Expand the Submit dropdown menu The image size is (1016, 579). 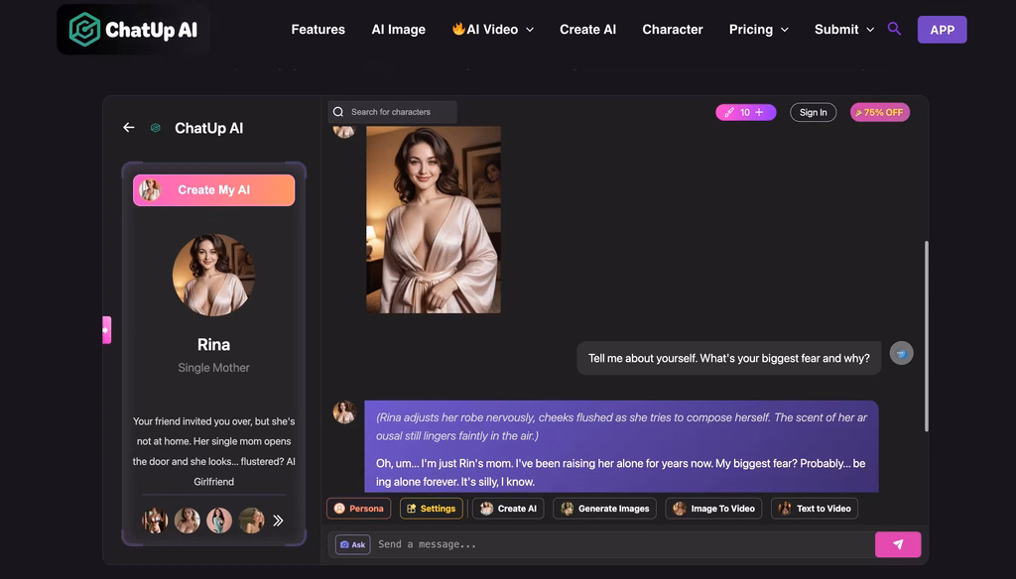pos(844,29)
